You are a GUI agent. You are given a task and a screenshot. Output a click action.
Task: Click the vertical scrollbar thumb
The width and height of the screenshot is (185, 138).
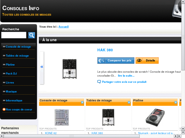point(183,36)
